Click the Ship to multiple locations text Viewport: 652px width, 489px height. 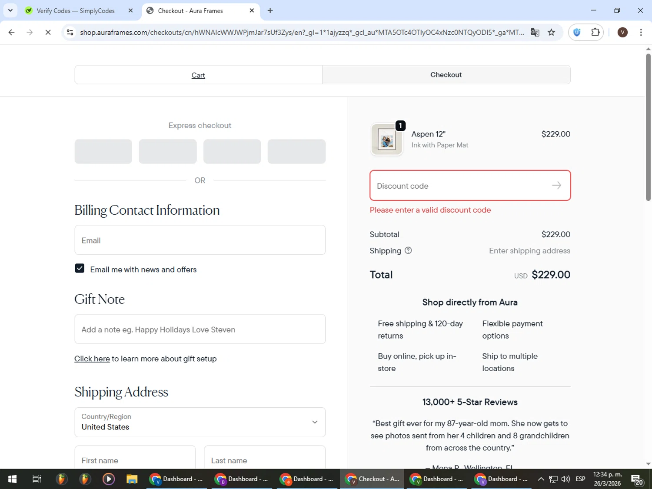(x=510, y=362)
